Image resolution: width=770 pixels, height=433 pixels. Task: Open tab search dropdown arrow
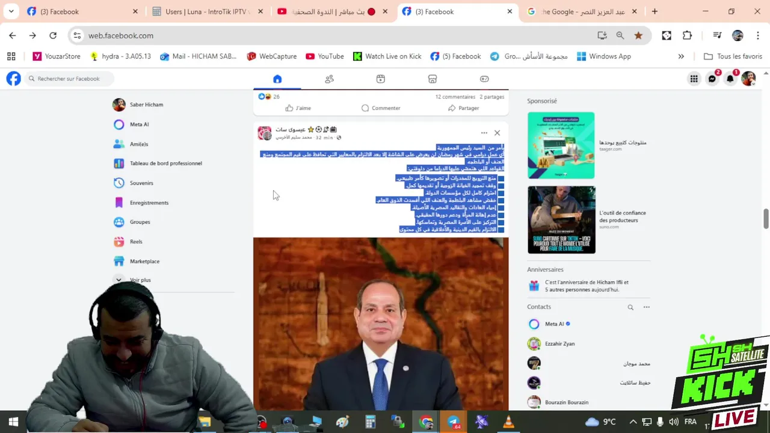click(11, 11)
